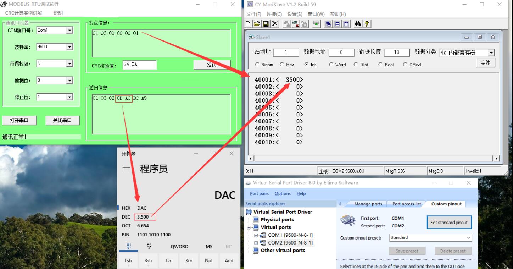Click the 发送 send button
Screen dimensions: 513x269
[x=212, y=65]
